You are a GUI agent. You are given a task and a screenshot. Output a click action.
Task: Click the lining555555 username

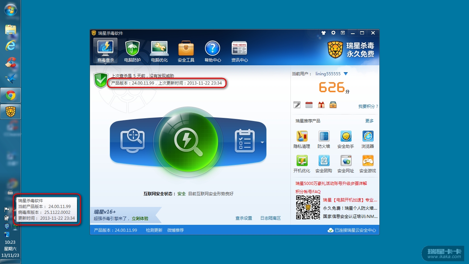point(328,74)
